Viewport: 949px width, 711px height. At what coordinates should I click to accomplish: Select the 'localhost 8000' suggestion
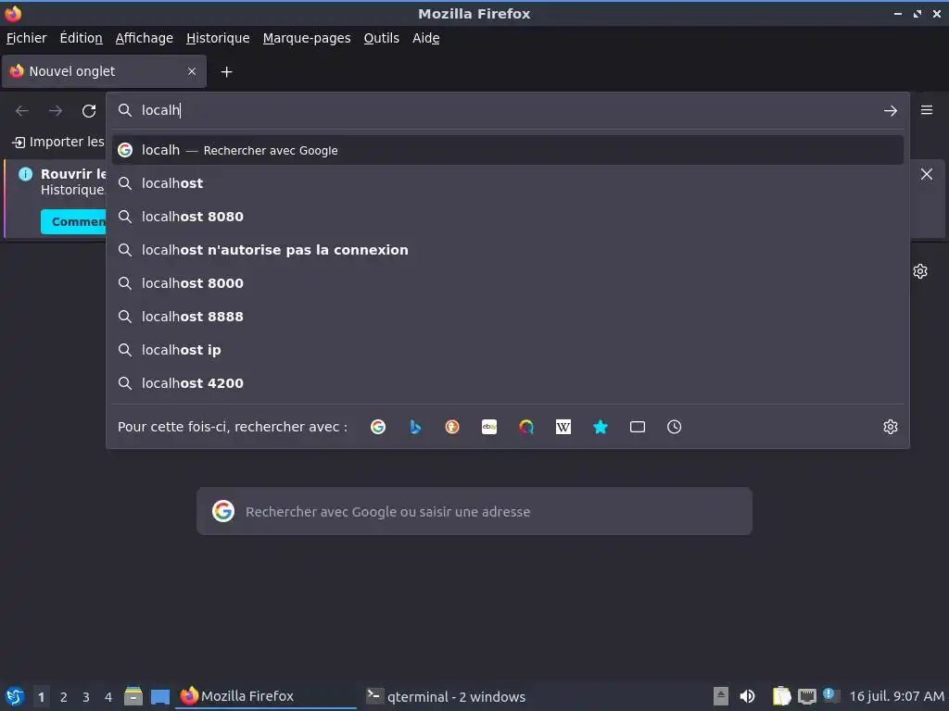click(x=507, y=283)
